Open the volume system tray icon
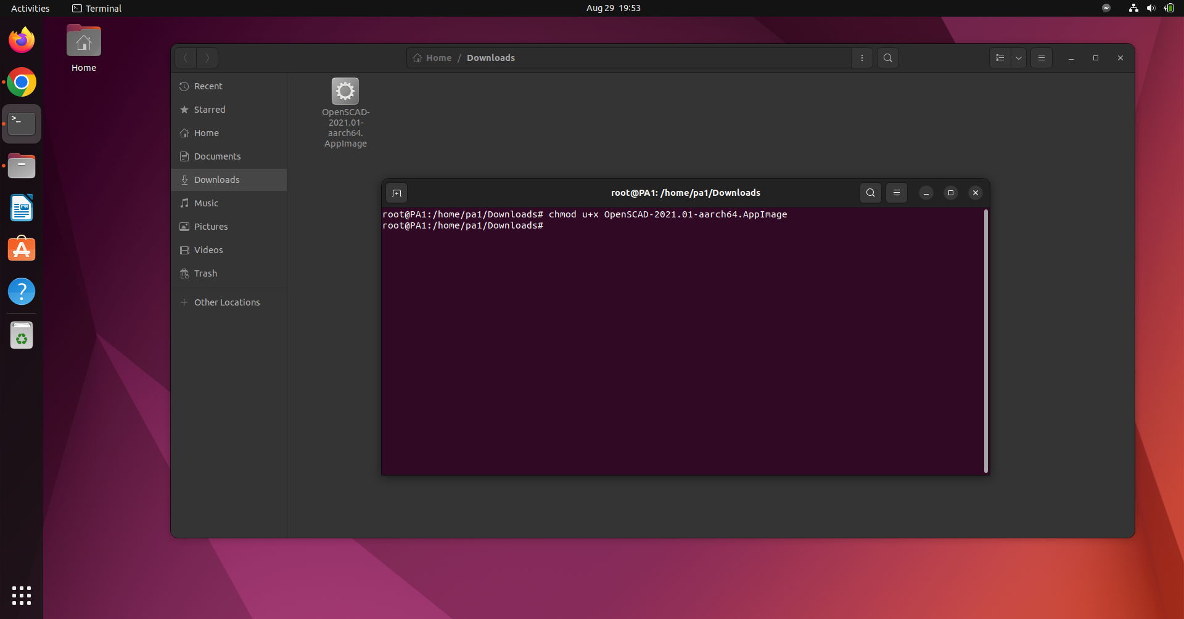The image size is (1184, 619). [x=1151, y=8]
